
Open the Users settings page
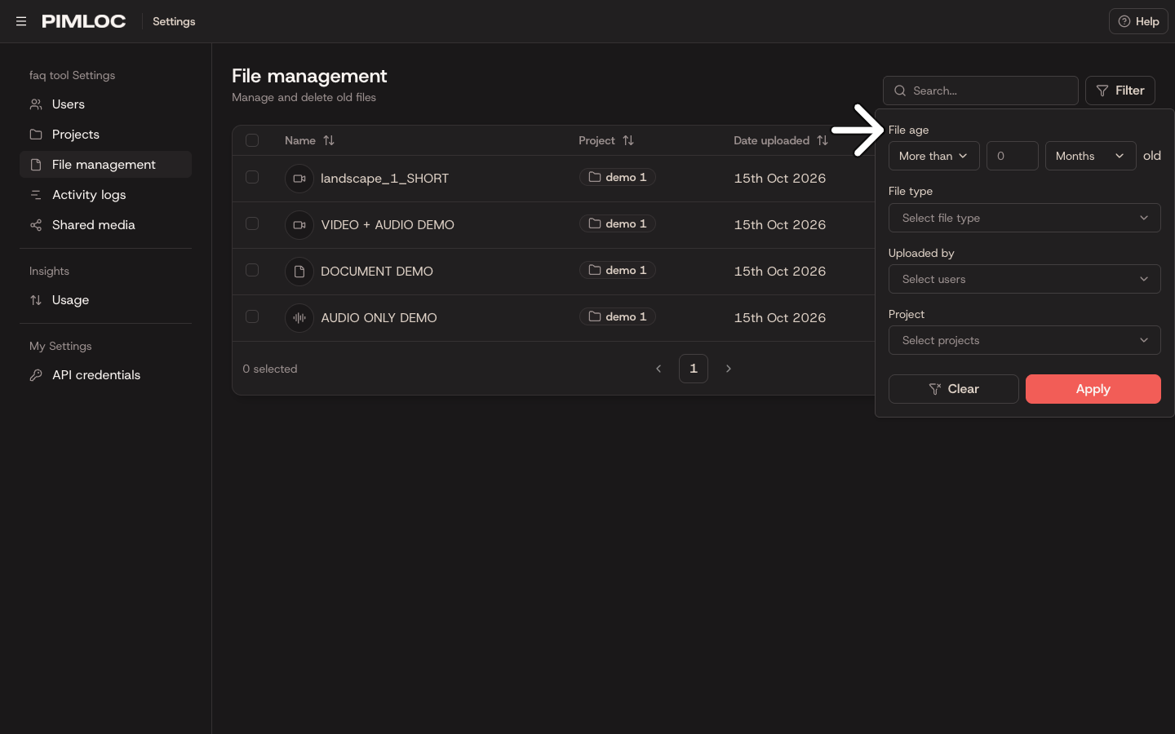(105, 104)
